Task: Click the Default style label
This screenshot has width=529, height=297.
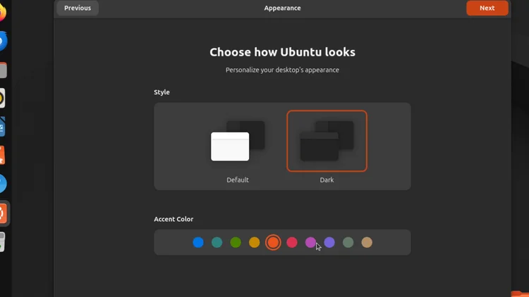Action: [238, 179]
